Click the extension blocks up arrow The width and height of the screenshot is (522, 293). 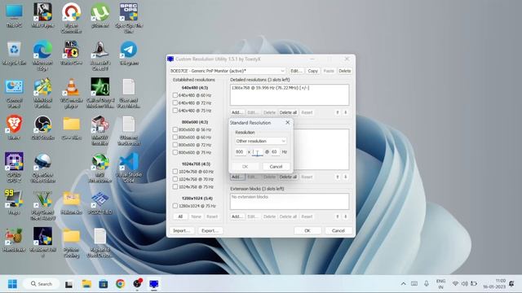pyautogui.click(x=338, y=216)
